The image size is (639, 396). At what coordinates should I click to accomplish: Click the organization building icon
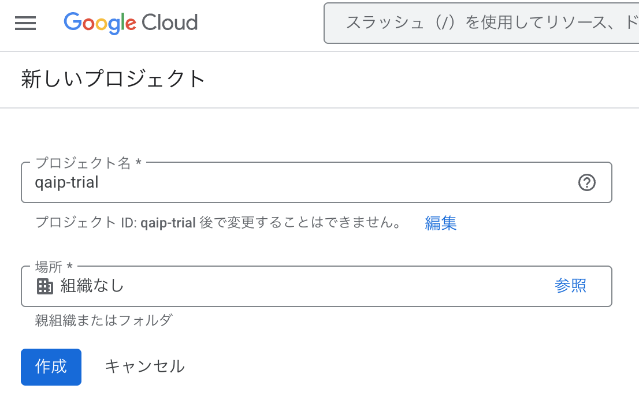(44, 286)
